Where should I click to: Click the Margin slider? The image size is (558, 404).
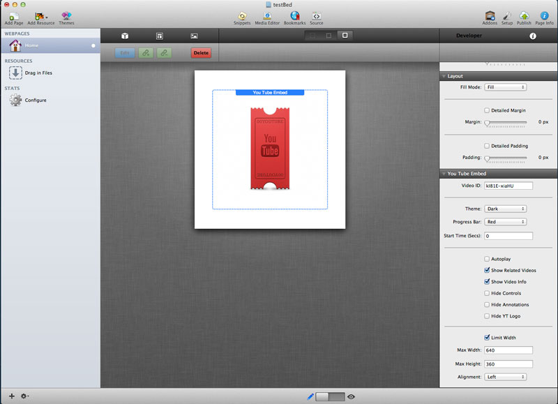point(506,122)
